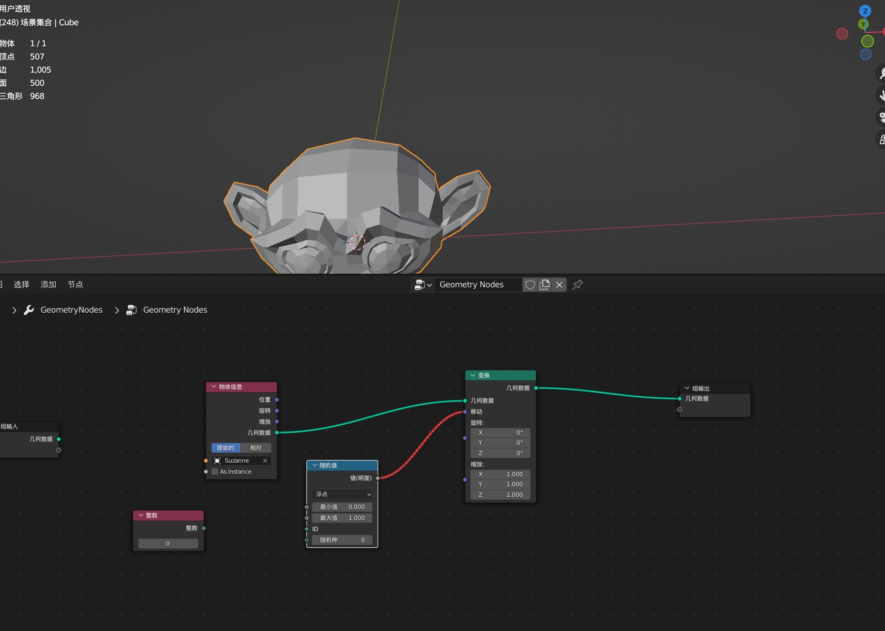Collapse the 组输出 node
Screen dimensions: 885x631
[x=687, y=388]
